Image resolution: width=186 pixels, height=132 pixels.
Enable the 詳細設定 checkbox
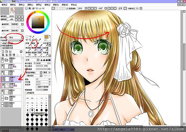pos(26,93)
